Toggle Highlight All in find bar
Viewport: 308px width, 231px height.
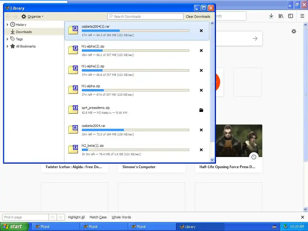[x=76, y=217]
